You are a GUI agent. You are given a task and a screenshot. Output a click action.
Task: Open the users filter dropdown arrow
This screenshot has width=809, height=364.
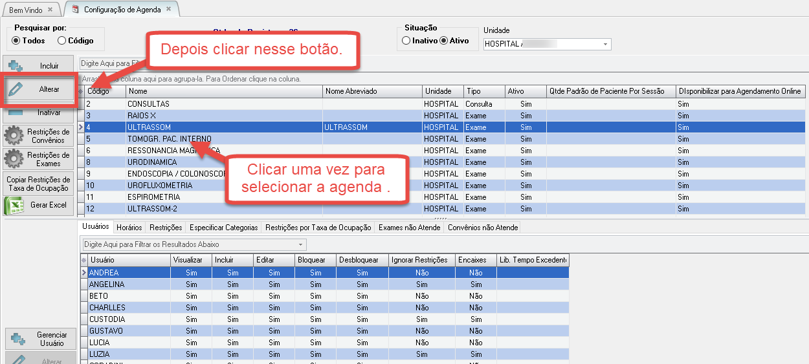coord(300,244)
